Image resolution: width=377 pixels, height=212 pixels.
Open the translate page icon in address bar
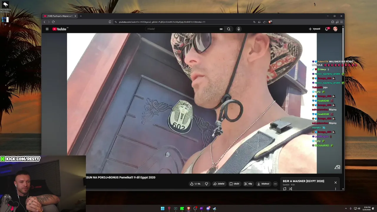point(254,22)
